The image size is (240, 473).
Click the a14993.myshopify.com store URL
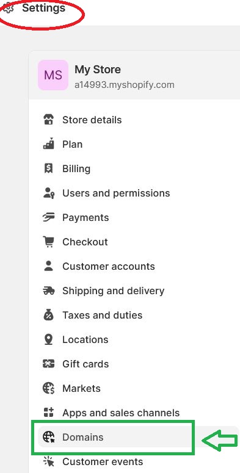click(x=125, y=85)
